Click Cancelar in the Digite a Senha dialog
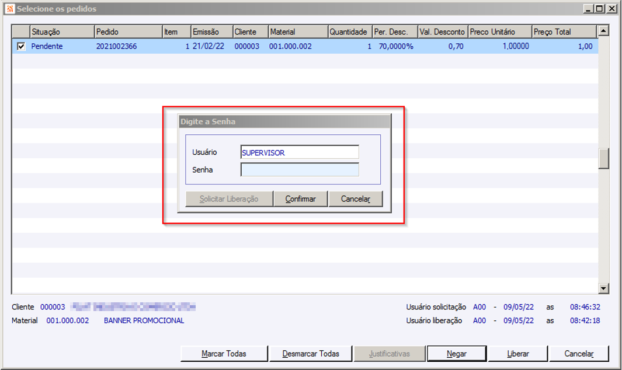The width and height of the screenshot is (622, 370). (356, 198)
